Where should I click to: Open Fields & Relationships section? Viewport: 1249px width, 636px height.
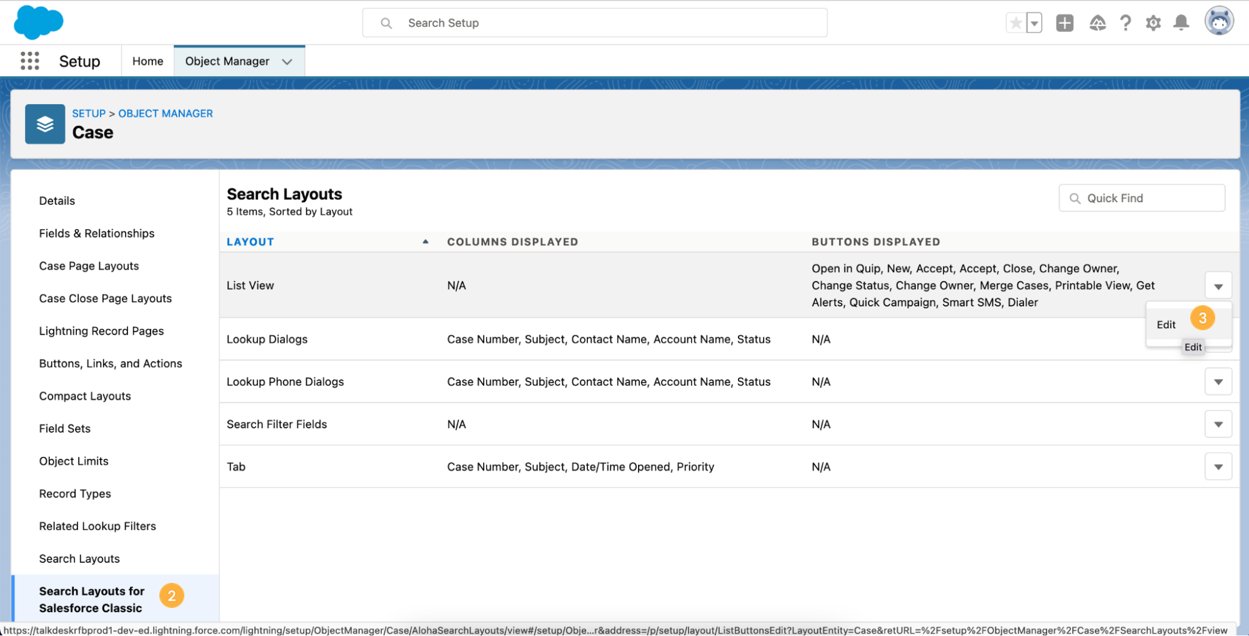click(x=97, y=233)
